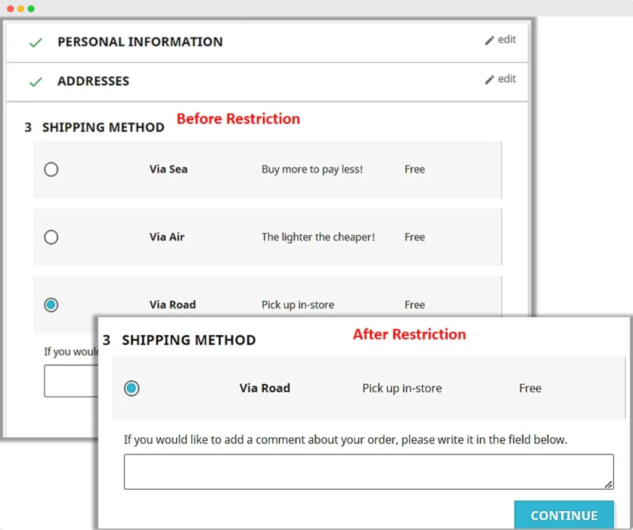Click the Shipping Method heading in front panel
The width and height of the screenshot is (633, 530).
(189, 340)
